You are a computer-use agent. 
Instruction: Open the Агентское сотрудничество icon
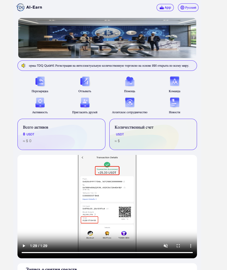pos(130,103)
